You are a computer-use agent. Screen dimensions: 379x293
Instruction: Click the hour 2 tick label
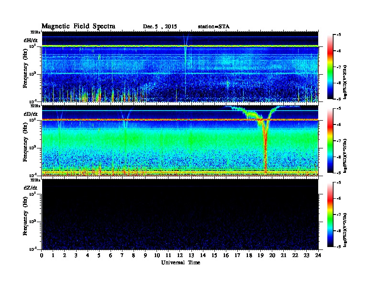pyautogui.click(x=65, y=256)
